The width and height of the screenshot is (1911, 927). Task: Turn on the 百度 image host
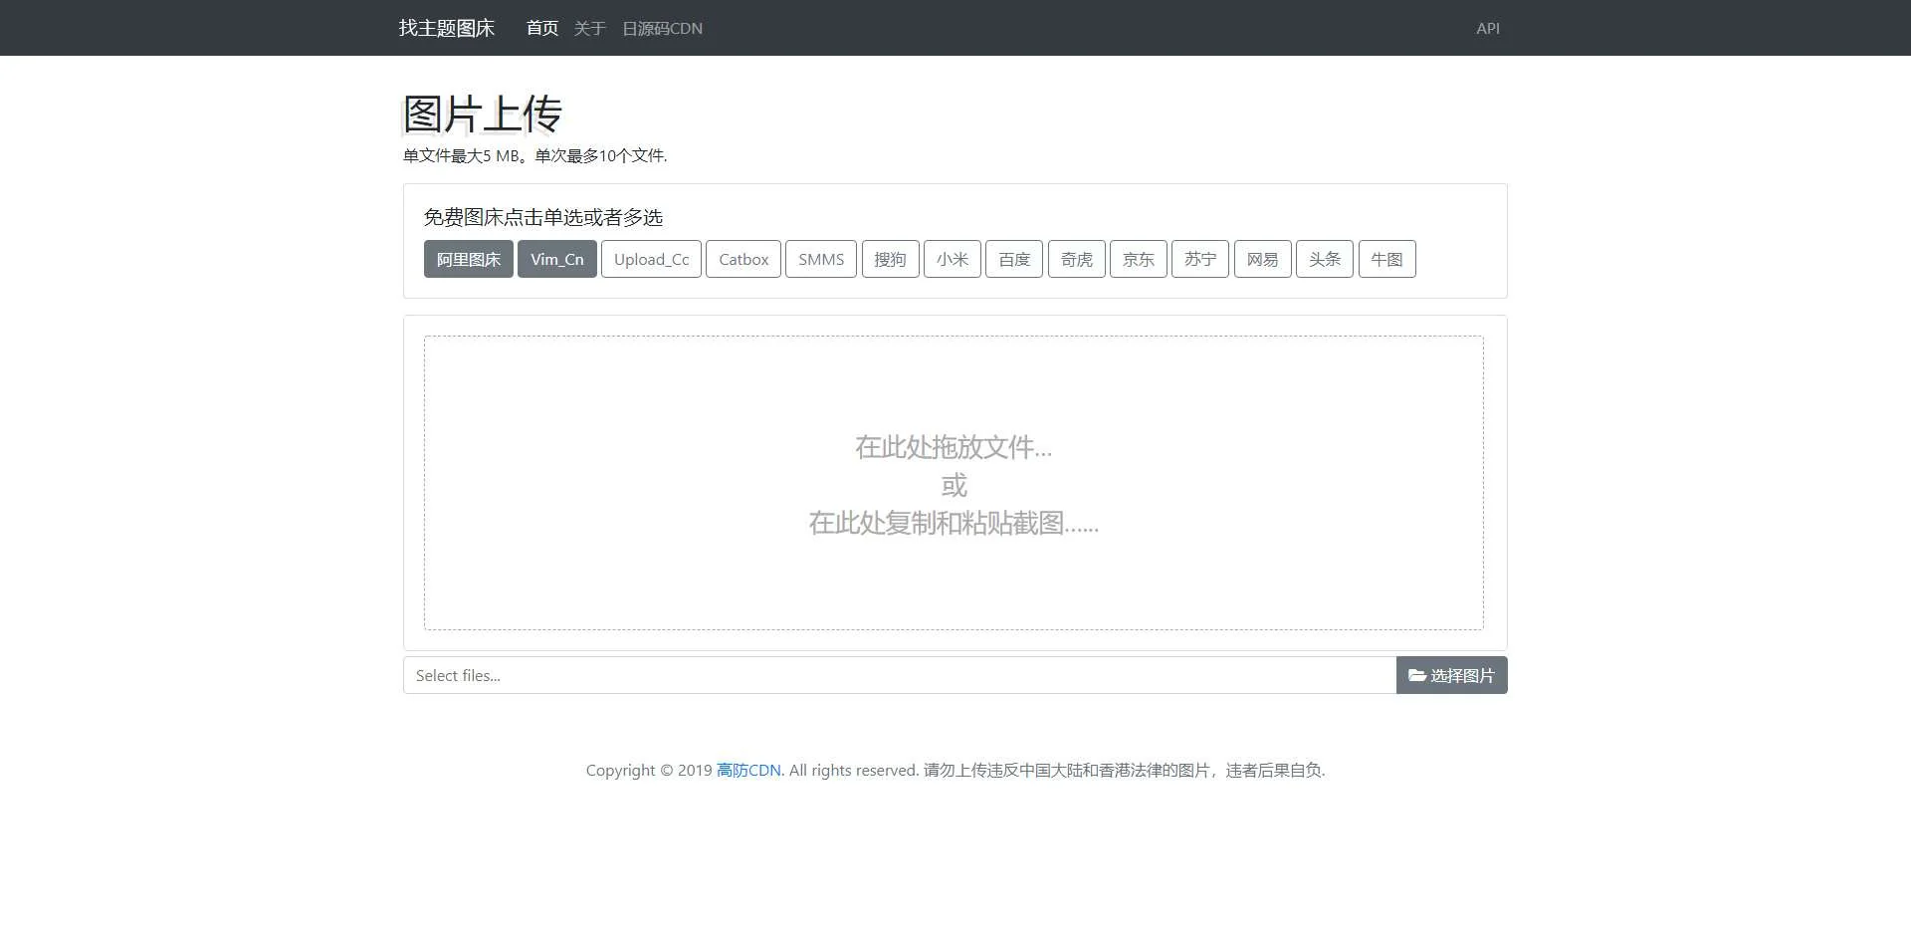point(1013,260)
